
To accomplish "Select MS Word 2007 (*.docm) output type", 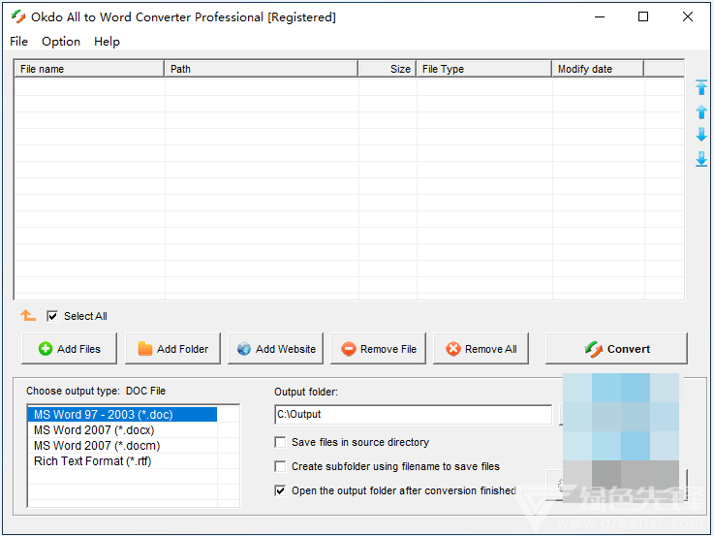I will click(x=122, y=446).
